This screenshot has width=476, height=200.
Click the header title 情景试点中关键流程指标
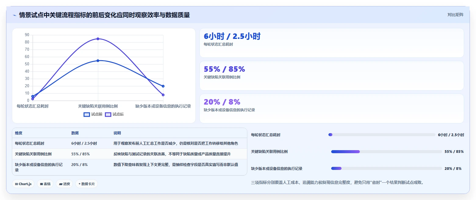[104, 15]
